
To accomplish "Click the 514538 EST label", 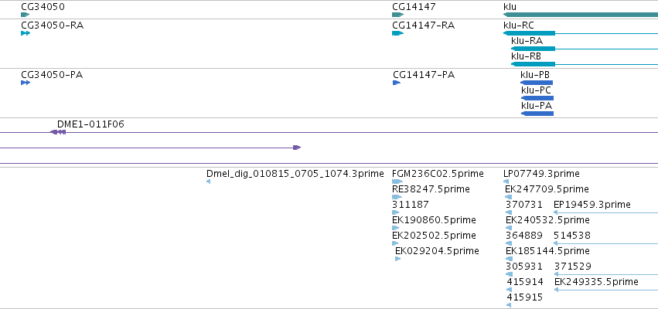I will click(572, 235).
